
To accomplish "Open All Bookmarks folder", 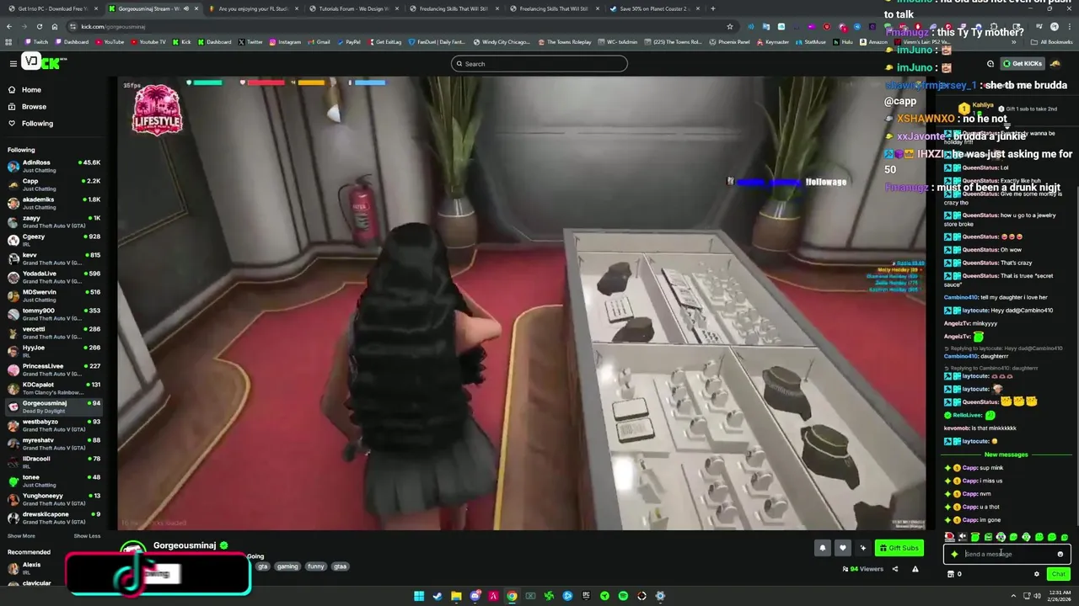I will (1052, 42).
